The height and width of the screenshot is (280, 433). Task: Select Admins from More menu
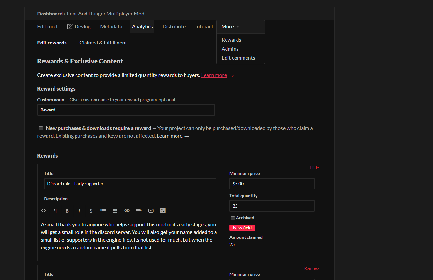tap(230, 49)
